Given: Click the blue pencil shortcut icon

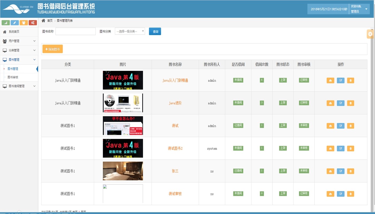Looking at the screenshot, I should tap(15, 23).
